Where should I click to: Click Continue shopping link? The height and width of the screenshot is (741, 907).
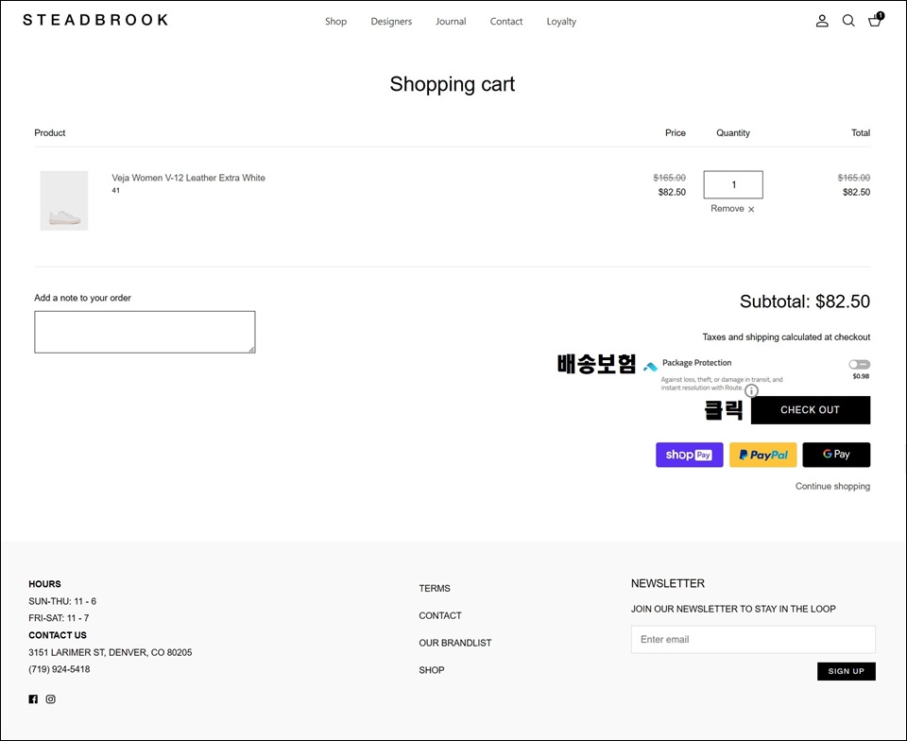pos(832,487)
